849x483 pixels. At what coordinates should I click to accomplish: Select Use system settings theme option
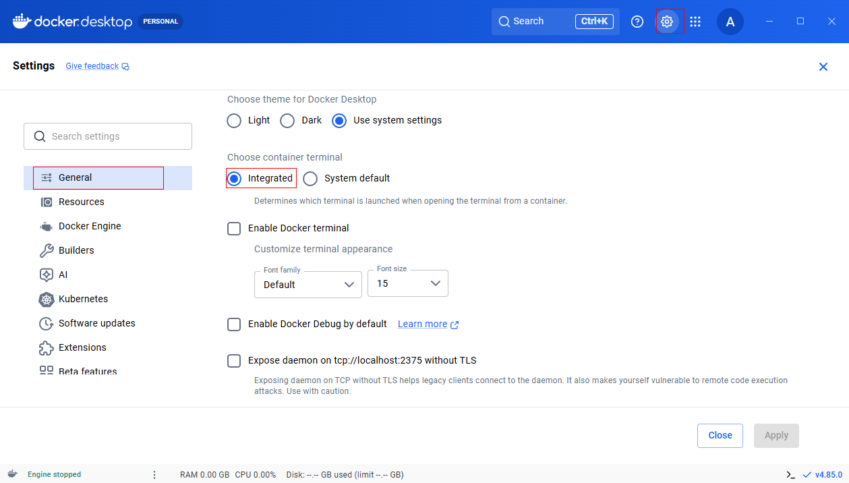click(340, 121)
